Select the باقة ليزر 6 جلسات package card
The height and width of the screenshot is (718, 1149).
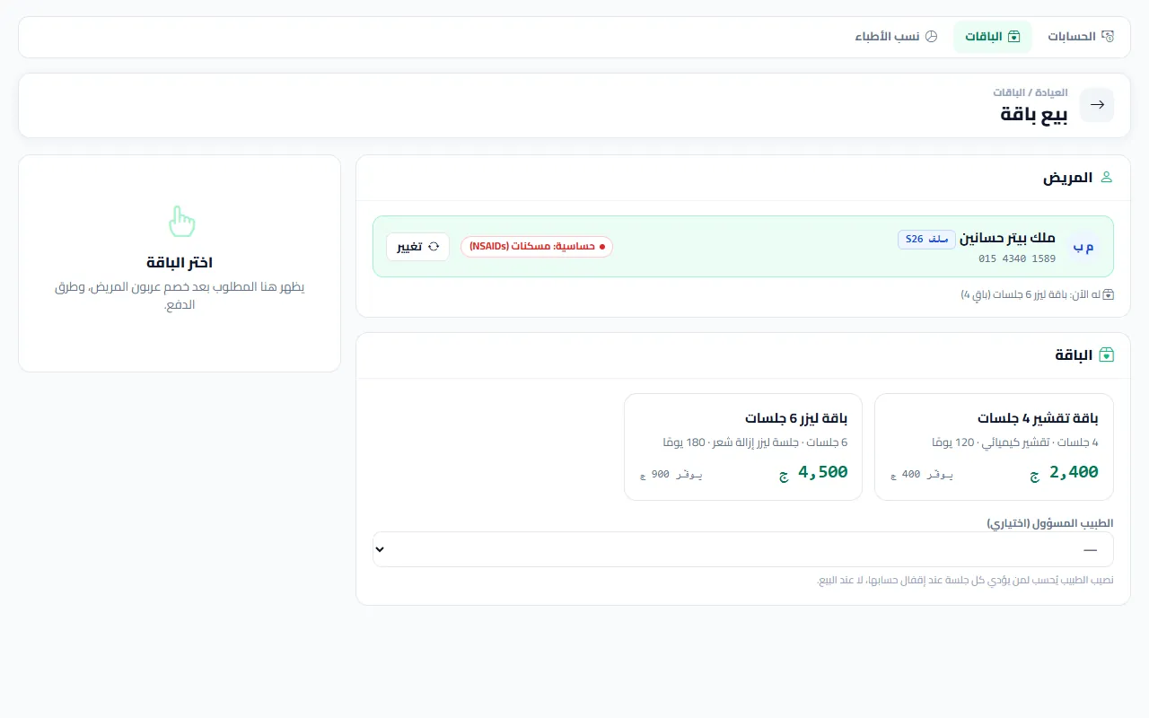743,446
